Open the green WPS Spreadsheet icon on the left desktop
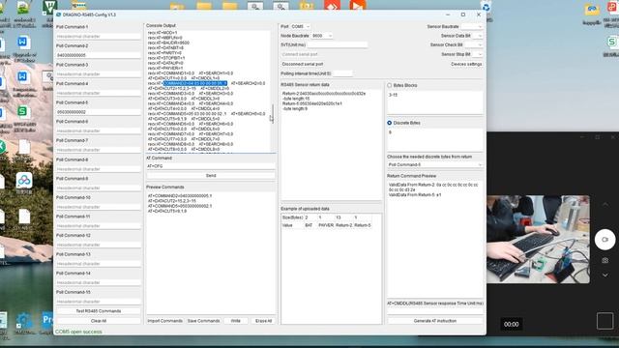 22,112
